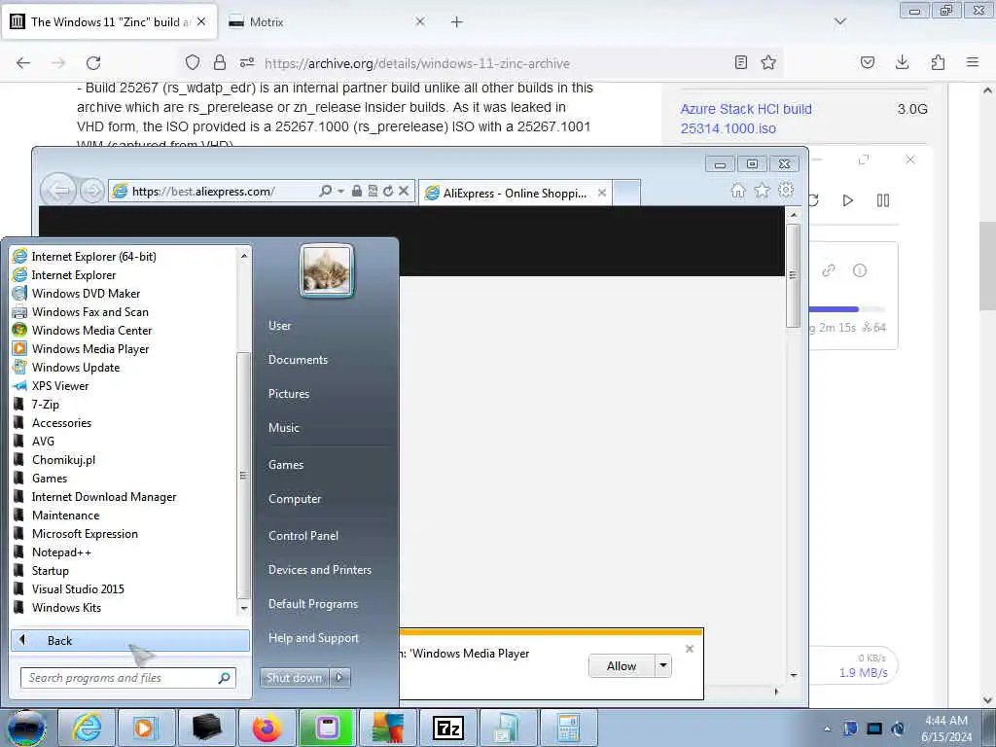This screenshot has width=996, height=747.
Task: Close the AliExpress tab in IE
Action: pos(601,193)
